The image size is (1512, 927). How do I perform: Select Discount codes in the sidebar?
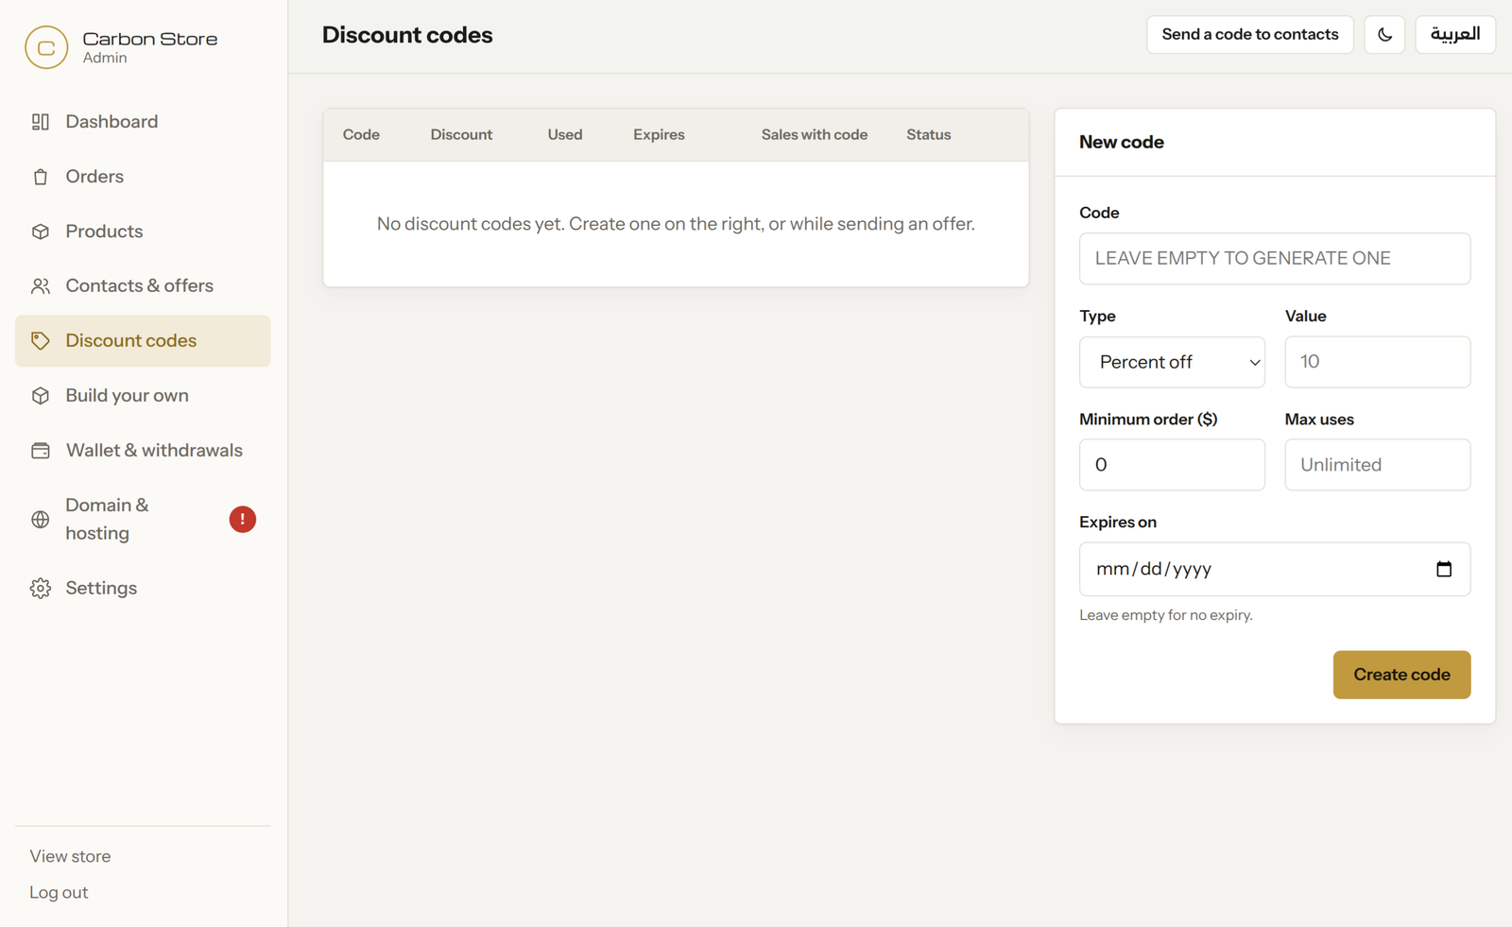[143, 341]
